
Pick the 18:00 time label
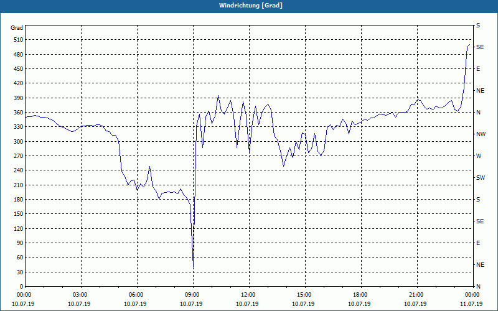(x=359, y=295)
